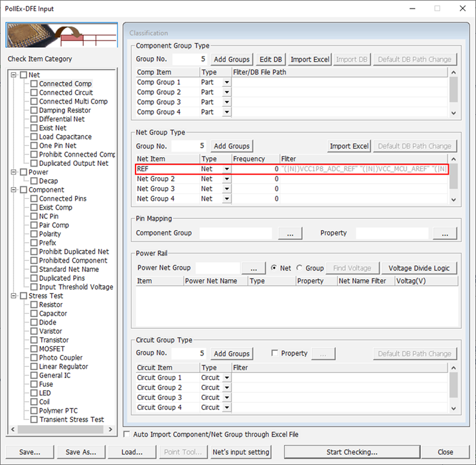
Task: Toggle Auto Import Component/Net Group through Excel
Action: tap(127, 434)
